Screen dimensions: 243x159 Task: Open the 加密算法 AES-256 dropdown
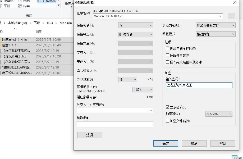point(219,114)
